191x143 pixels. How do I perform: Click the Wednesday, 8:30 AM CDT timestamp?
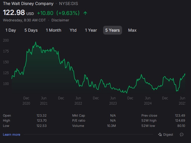pyautogui.click(x=24, y=20)
